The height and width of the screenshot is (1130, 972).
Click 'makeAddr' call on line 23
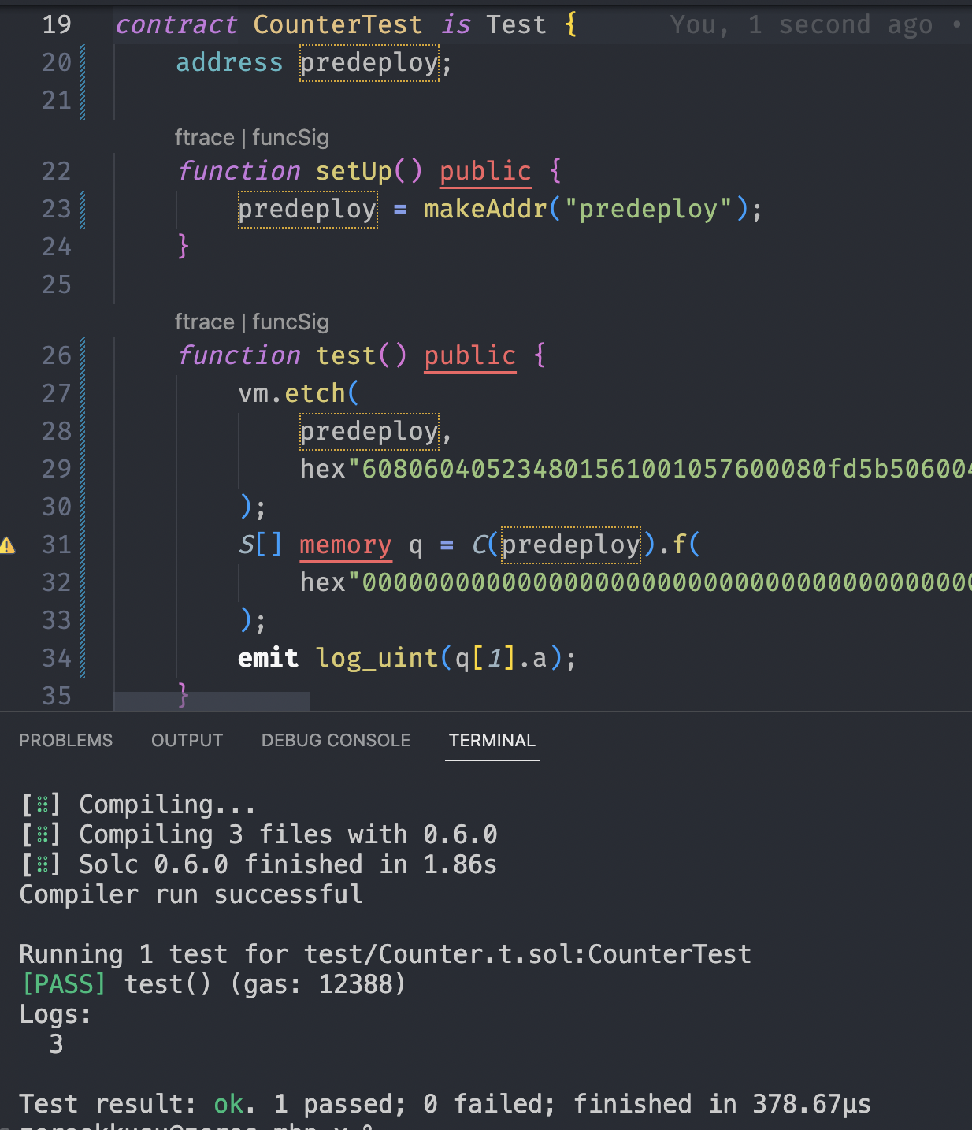point(485,209)
